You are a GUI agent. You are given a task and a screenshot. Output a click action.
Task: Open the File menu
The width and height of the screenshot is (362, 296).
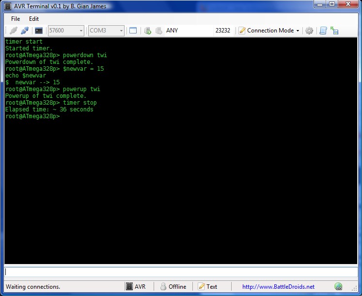16,19
